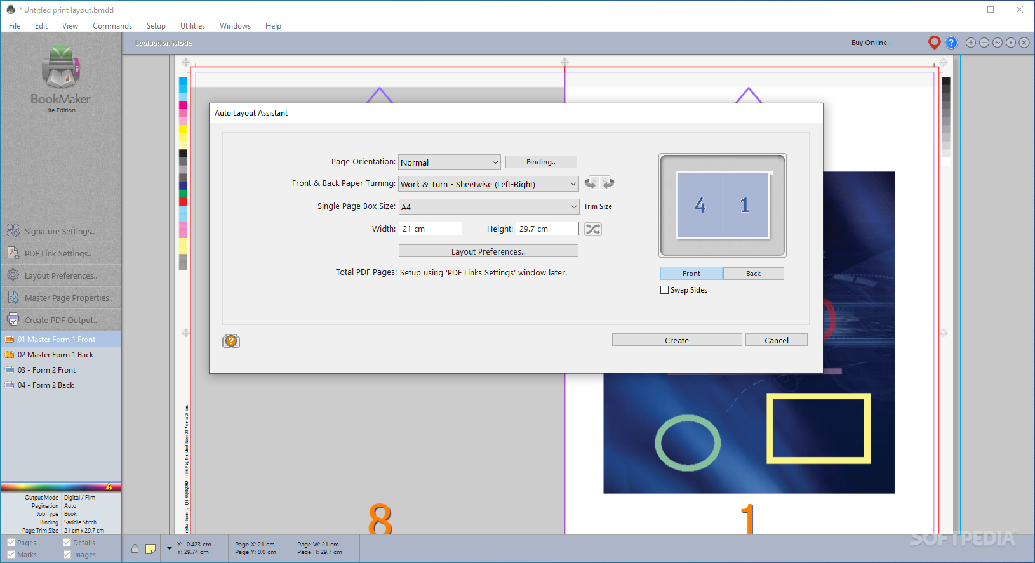Image resolution: width=1035 pixels, height=563 pixels.
Task: Click the rainbow color spectrum bar
Action: click(x=61, y=487)
